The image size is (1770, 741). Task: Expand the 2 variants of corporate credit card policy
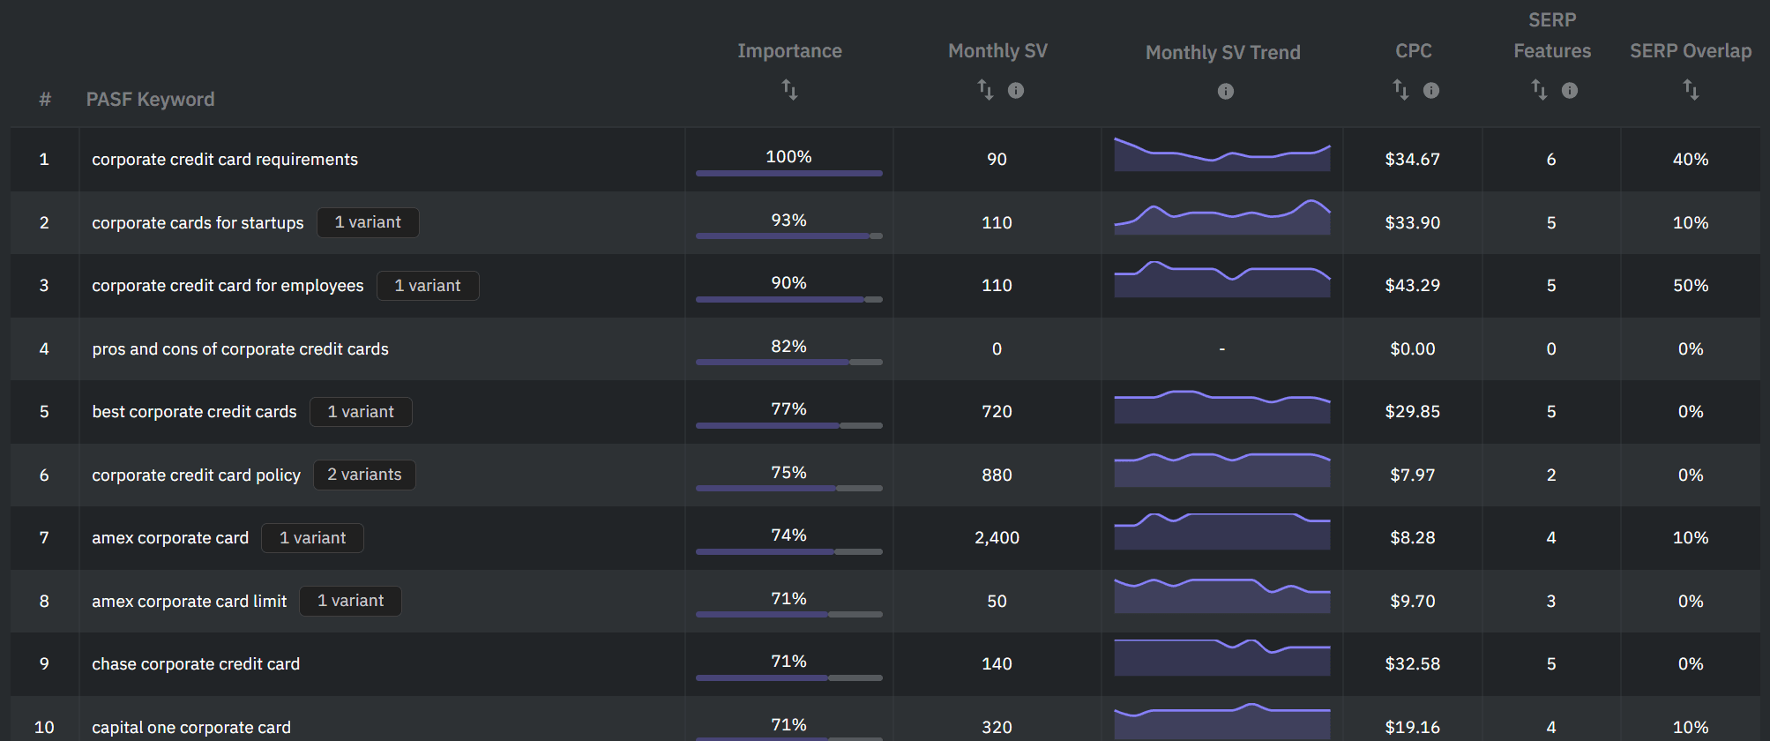click(x=364, y=475)
